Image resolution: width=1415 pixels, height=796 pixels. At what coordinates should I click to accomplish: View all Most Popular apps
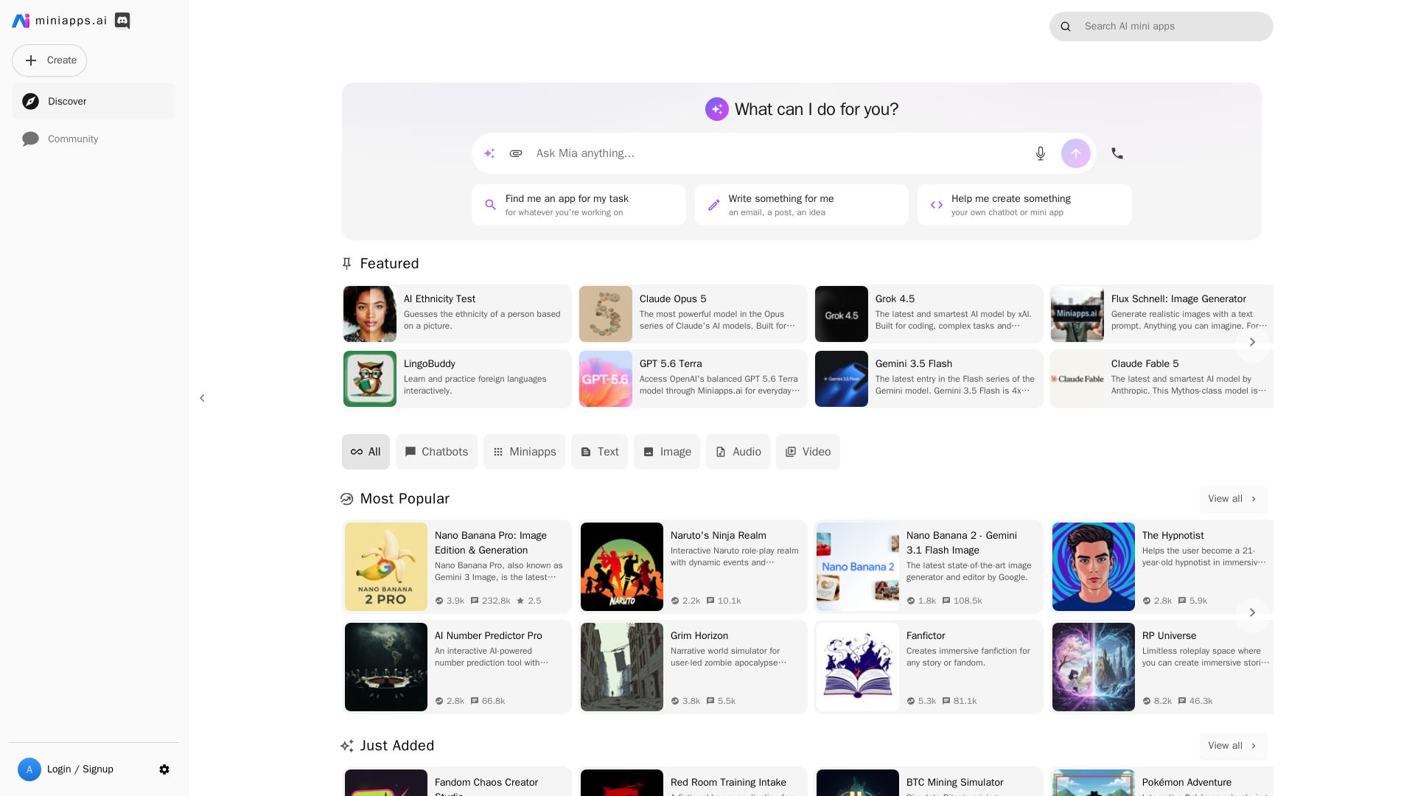(1233, 499)
